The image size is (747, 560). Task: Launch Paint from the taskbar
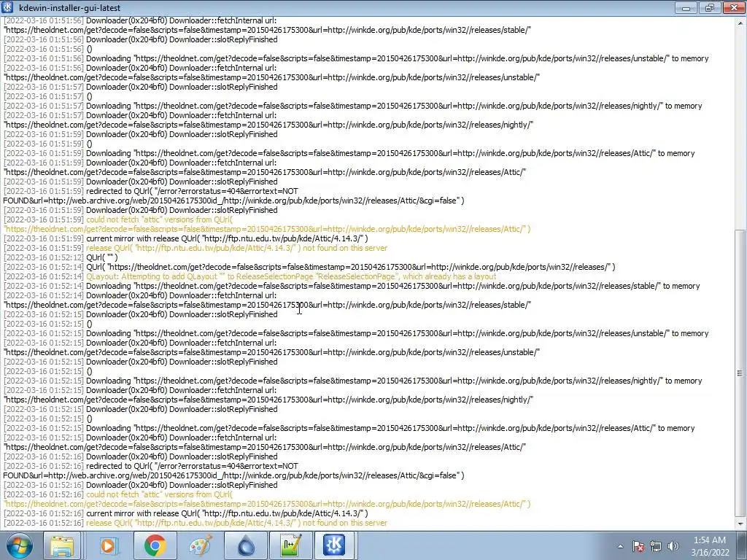point(200,545)
